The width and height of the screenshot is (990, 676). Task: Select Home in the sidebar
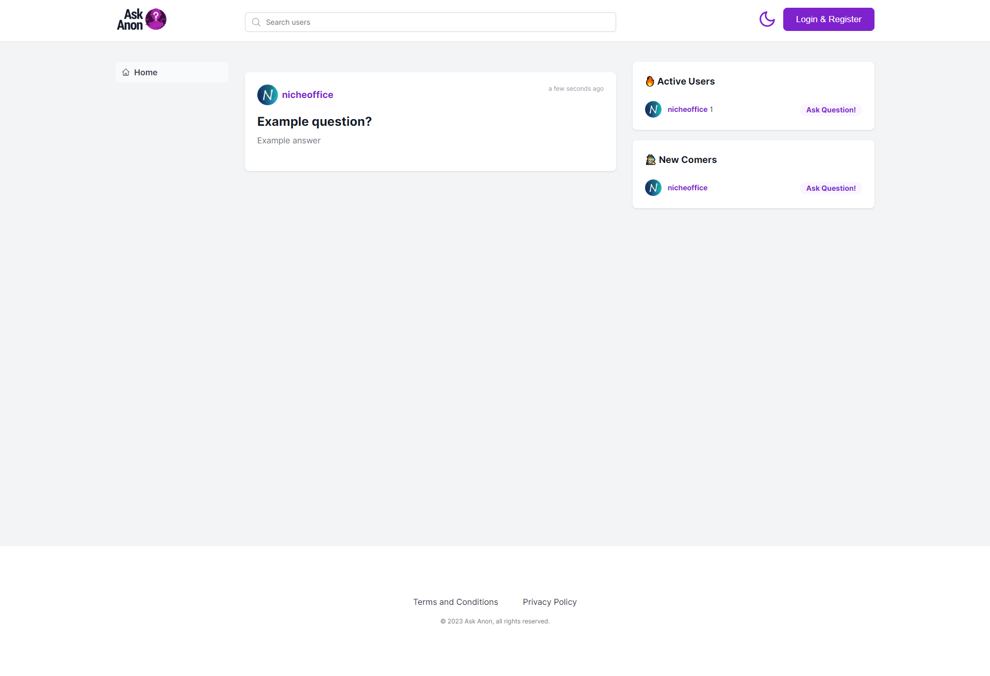pos(145,72)
